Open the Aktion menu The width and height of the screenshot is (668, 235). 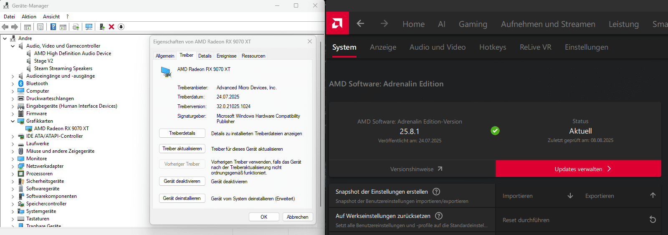pos(29,17)
